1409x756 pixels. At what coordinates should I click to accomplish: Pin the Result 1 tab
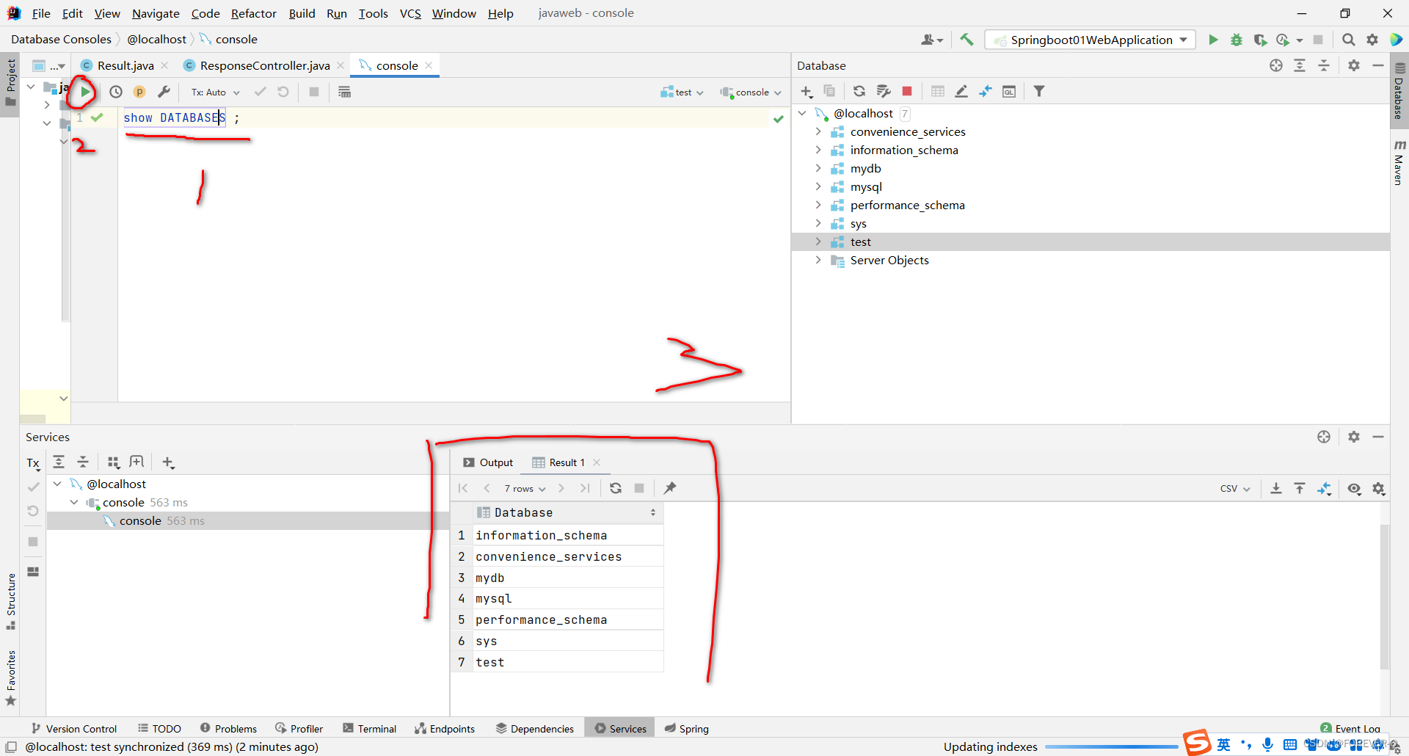(x=670, y=488)
